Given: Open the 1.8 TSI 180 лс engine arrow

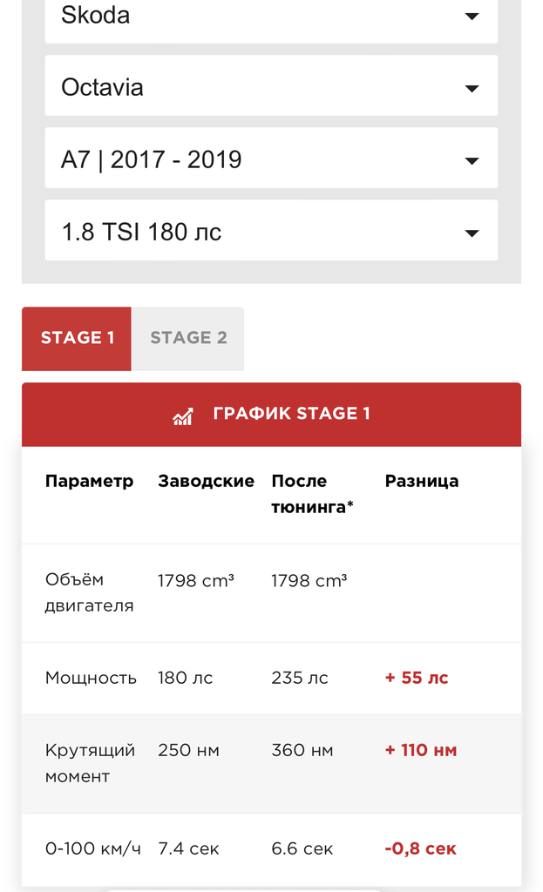Looking at the screenshot, I should click(472, 233).
